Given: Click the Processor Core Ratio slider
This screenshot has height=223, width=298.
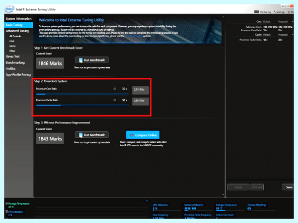Looking at the screenshot, I should [x=82, y=94].
